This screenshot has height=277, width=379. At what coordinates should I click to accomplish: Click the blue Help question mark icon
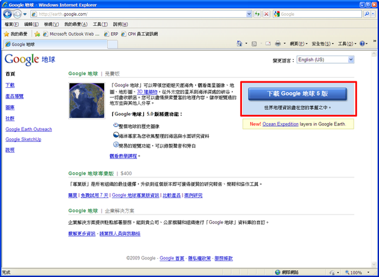(x=362, y=44)
